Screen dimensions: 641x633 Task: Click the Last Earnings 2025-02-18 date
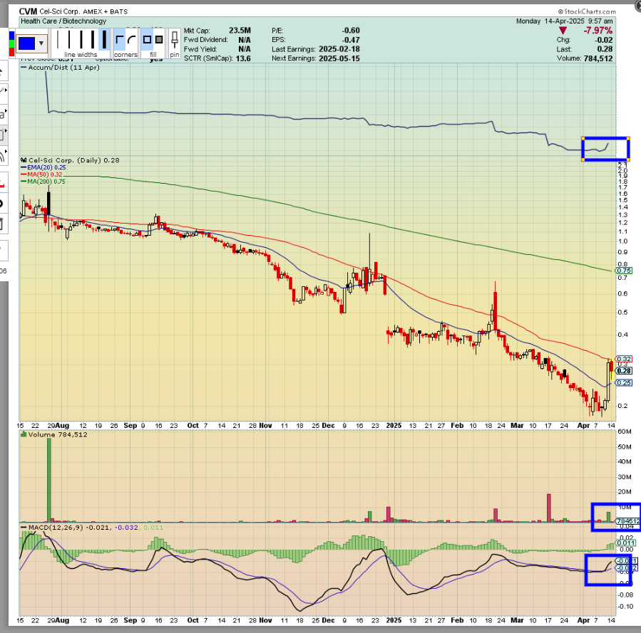point(339,49)
